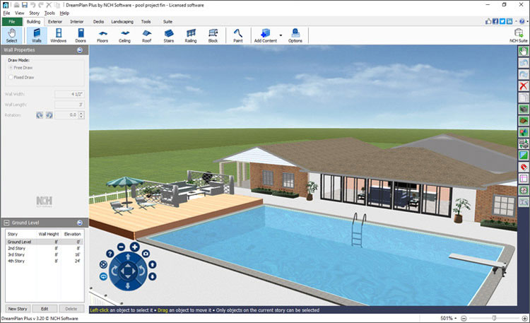
Task: Activate the Roof tool
Action: pos(146,36)
